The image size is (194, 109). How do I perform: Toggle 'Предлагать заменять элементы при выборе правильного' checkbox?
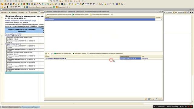point(88,54)
